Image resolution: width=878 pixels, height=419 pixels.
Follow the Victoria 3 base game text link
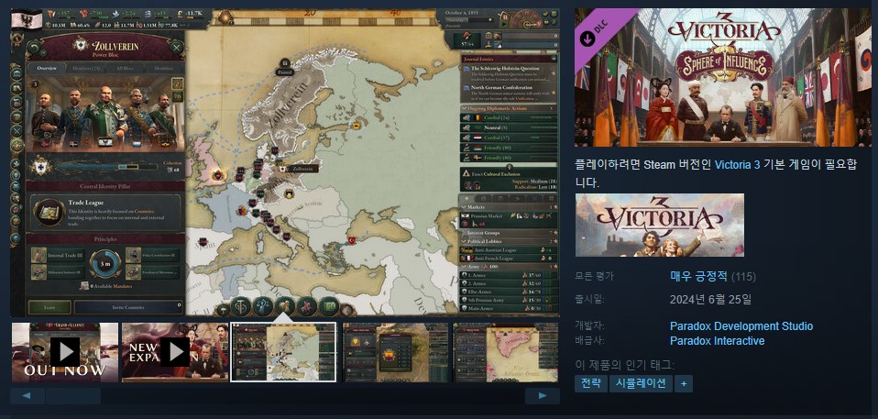click(x=737, y=165)
